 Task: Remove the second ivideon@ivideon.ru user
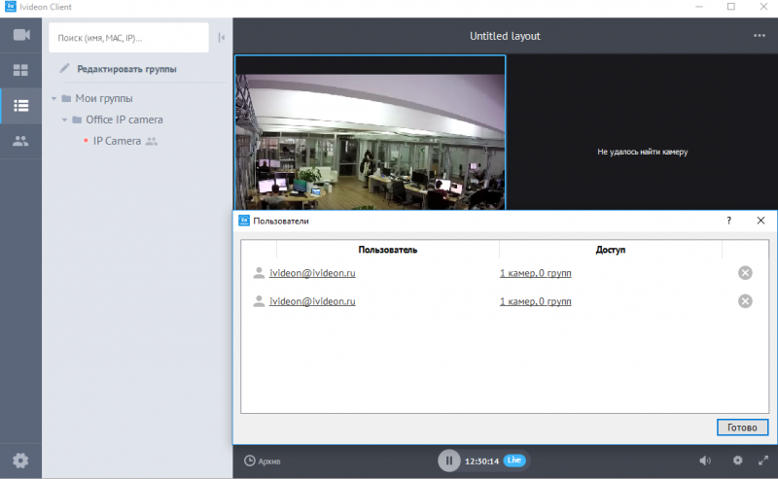coord(745,301)
